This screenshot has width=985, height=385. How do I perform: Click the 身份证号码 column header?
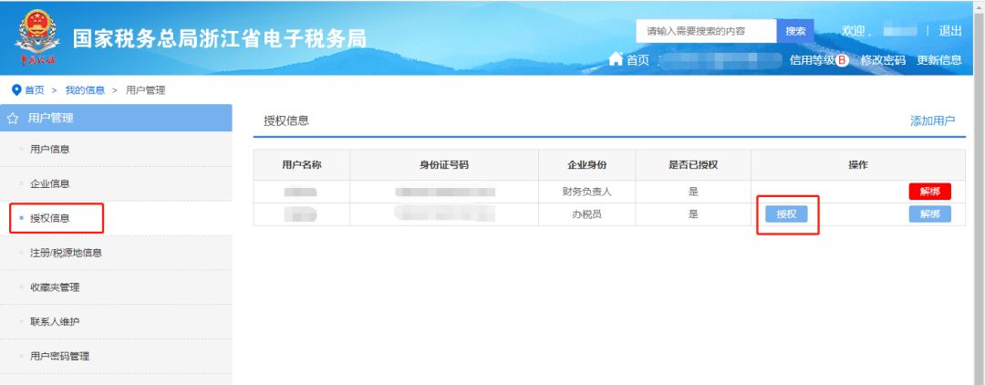coord(444,165)
